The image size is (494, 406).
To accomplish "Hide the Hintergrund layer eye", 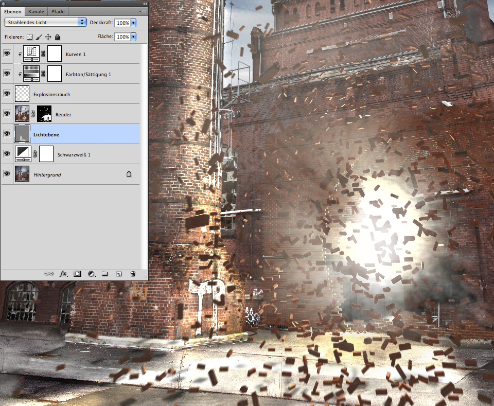I will [7, 174].
